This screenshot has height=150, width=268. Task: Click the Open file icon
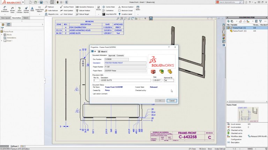[x=36, y=2]
